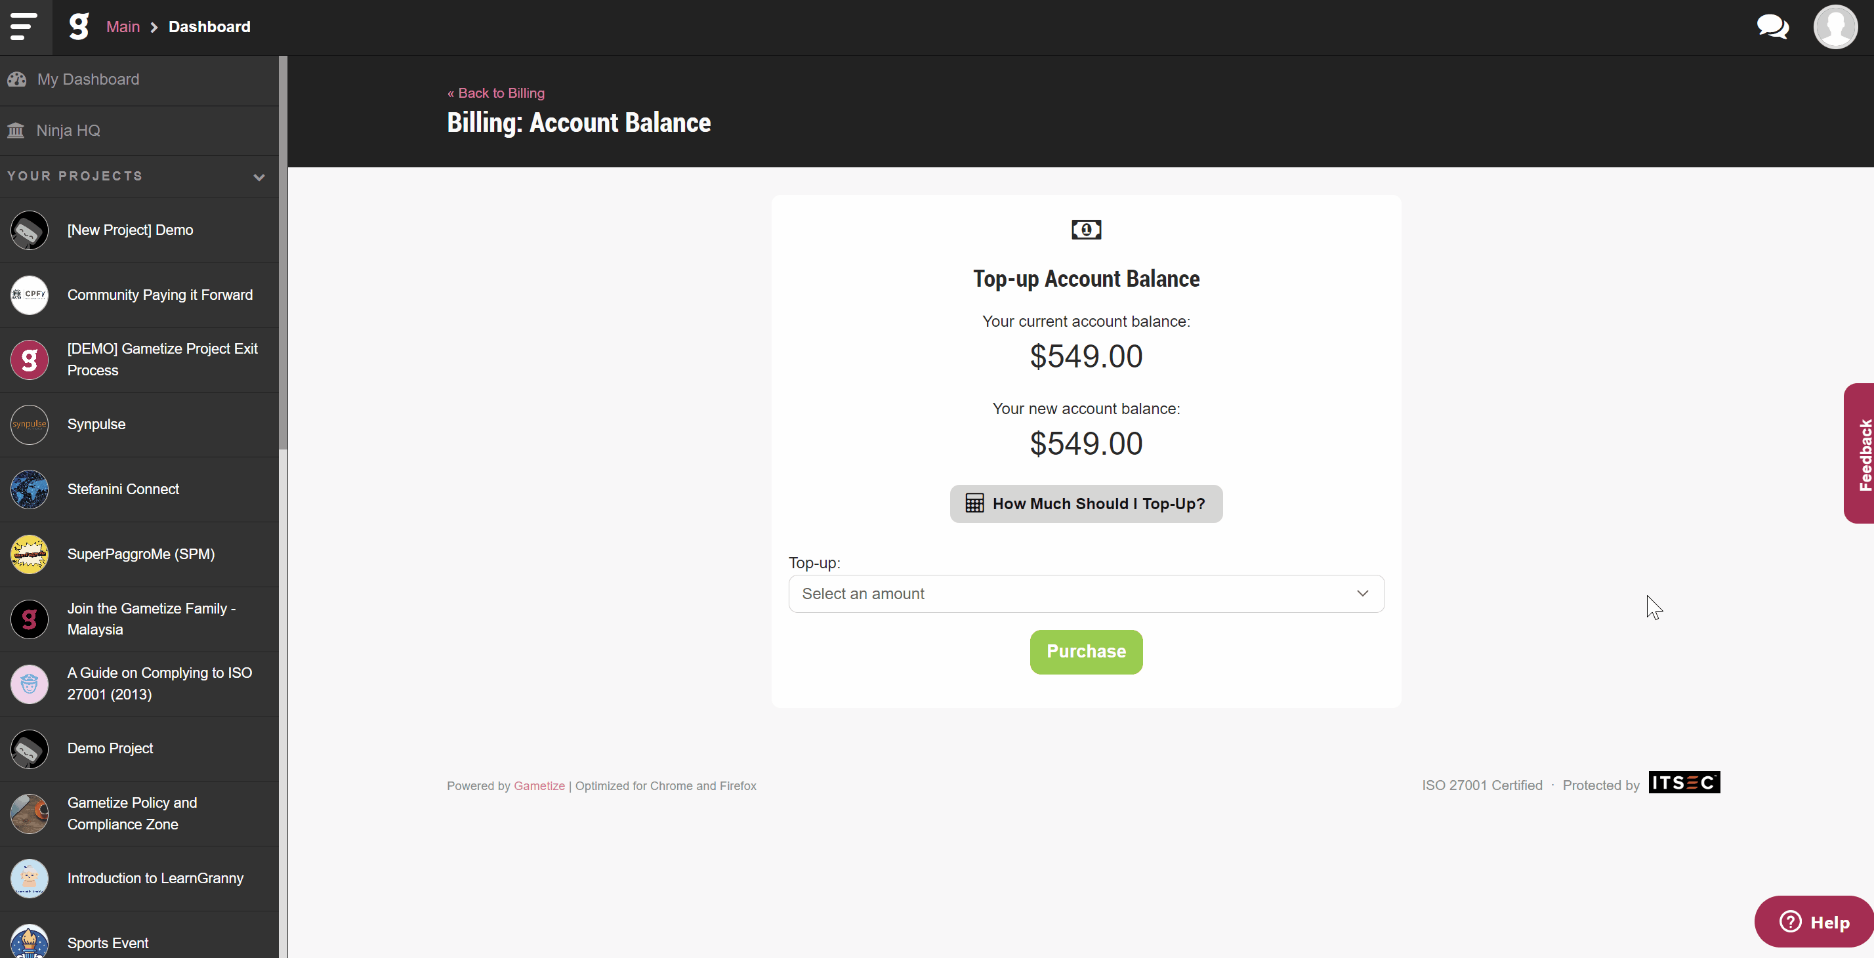This screenshot has width=1874, height=958.
Task: Open the hamburger menu icon
Action: point(24,27)
